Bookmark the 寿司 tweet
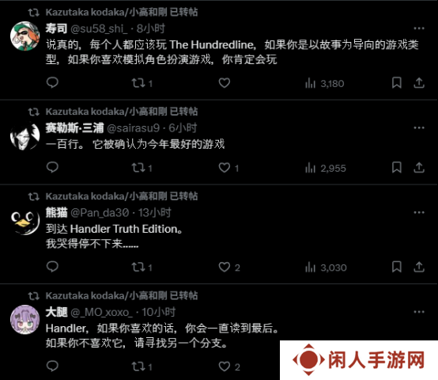The image size is (438, 380). [397, 83]
